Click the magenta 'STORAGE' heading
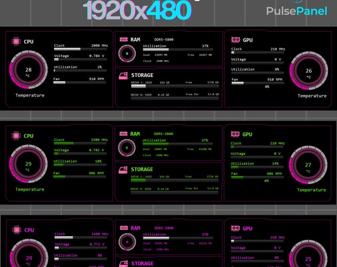This screenshot has height=267, width=337. click(x=142, y=264)
